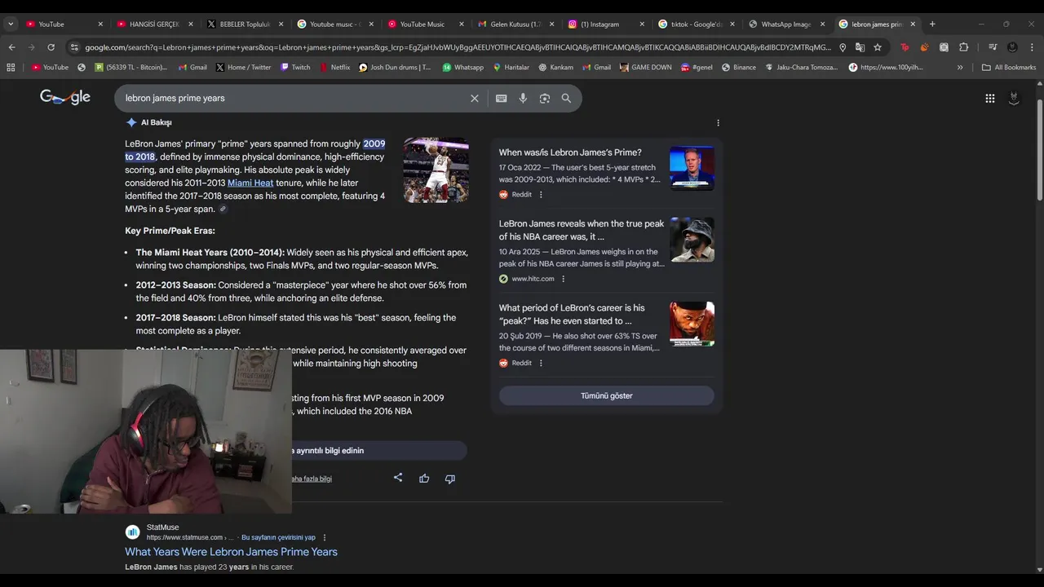Open the Netflix bookmark
The width and height of the screenshot is (1044, 587).
point(334,67)
